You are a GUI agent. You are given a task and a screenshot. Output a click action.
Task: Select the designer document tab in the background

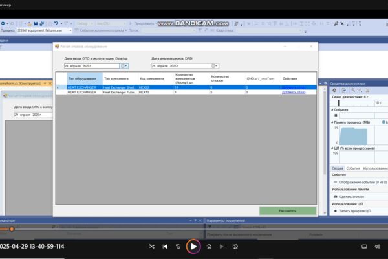(x=20, y=84)
